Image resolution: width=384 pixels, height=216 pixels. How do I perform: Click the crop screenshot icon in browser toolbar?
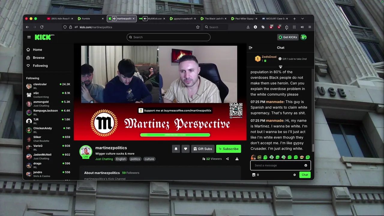(263, 27)
